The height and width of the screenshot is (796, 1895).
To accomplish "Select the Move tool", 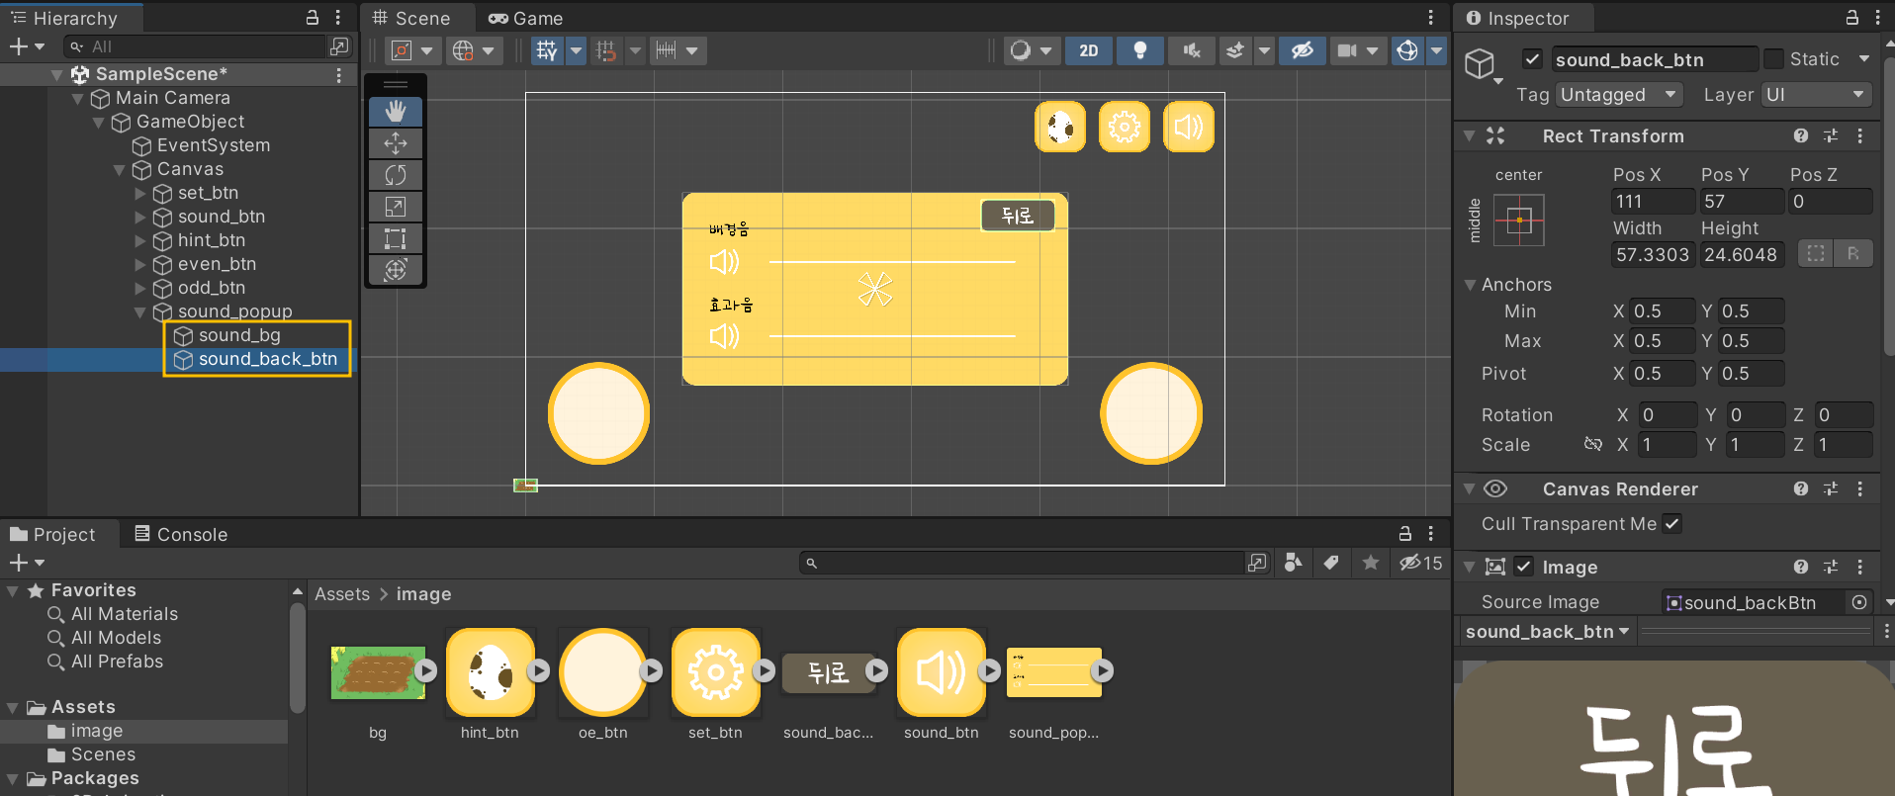I will tap(396, 143).
